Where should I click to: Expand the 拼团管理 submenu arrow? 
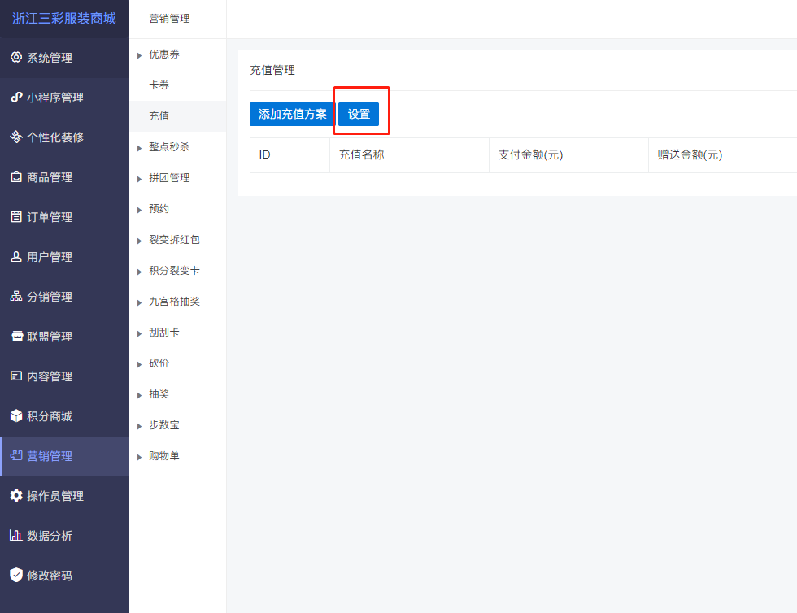pos(139,179)
